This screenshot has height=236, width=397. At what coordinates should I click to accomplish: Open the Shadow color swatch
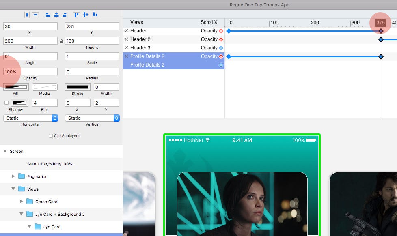[x=19, y=103]
